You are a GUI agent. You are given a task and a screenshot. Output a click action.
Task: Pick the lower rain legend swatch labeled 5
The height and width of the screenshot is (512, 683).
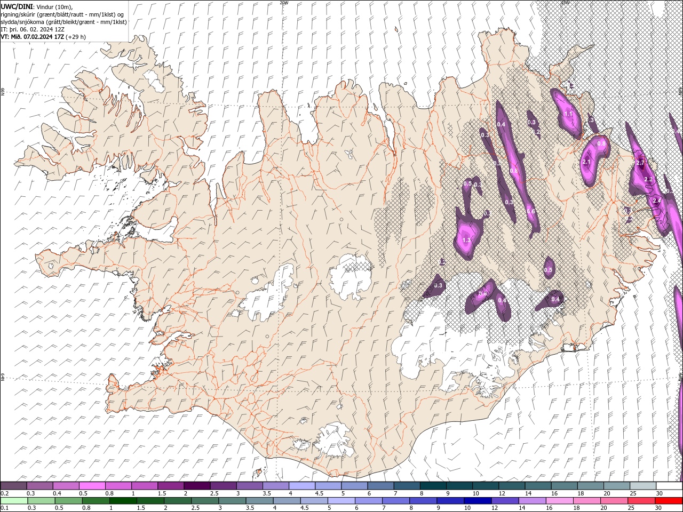pyautogui.click(x=341, y=501)
